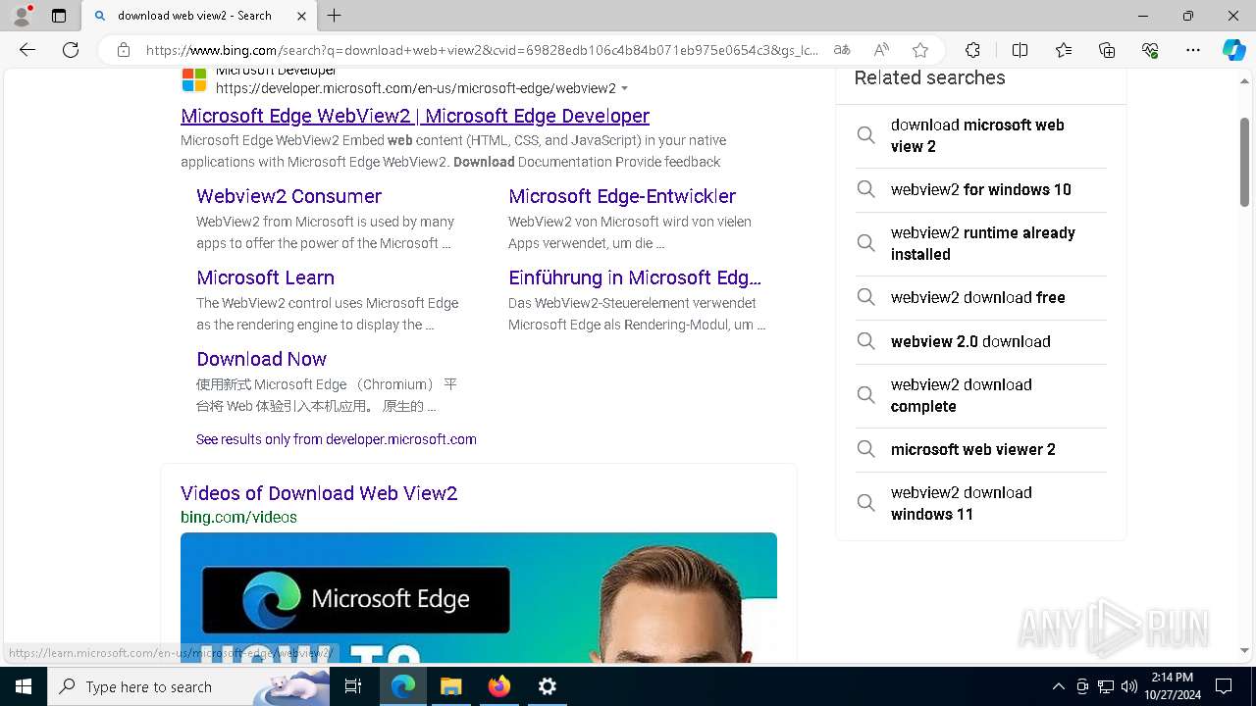
Task: Toggle split screen view
Action: [1020, 50]
